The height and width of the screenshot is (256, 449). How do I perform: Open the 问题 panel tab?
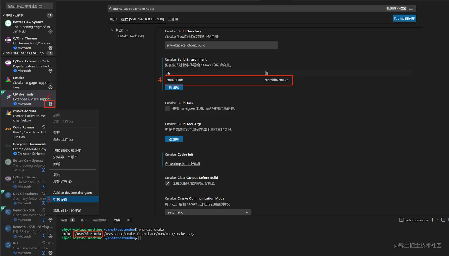(64, 220)
